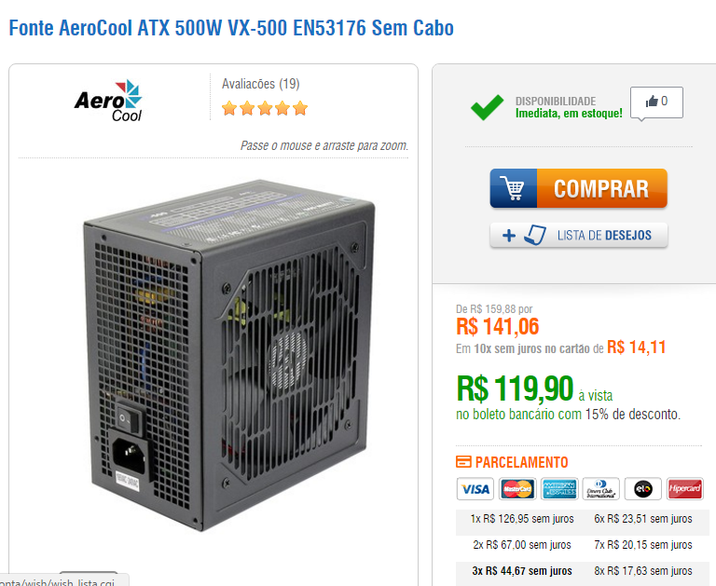This screenshot has width=716, height=586.
Task: Click the AeroCool brand logo
Action: tap(108, 101)
